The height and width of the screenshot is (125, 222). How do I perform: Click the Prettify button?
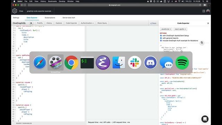tap(40, 23)
